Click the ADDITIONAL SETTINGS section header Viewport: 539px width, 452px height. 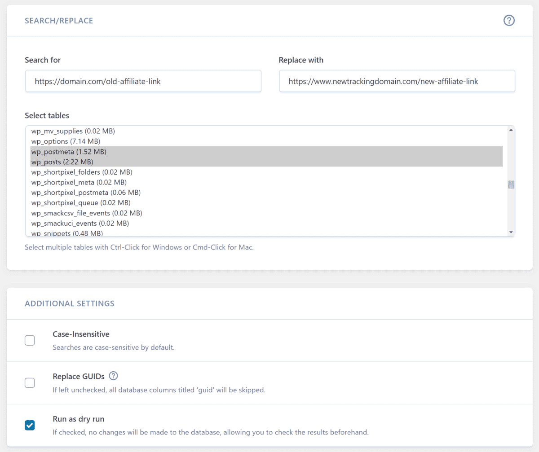[69, 303]
